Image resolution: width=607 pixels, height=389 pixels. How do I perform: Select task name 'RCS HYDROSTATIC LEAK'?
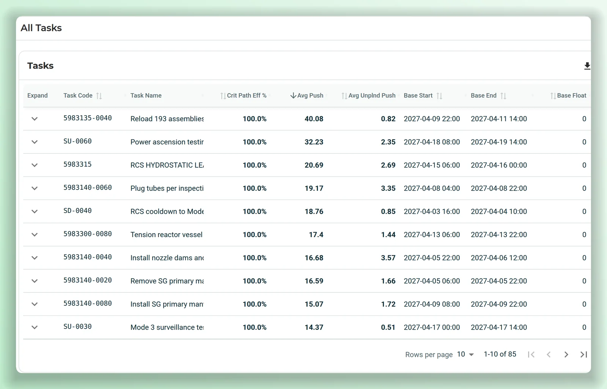(x=167, y=165)
